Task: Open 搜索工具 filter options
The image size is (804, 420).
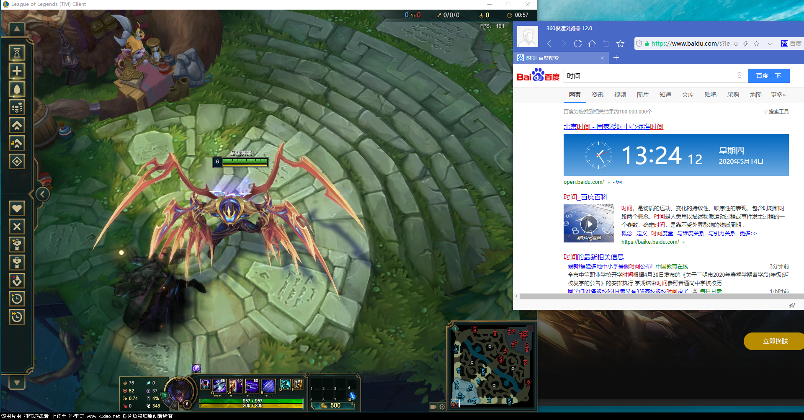Action: point(776,111)
